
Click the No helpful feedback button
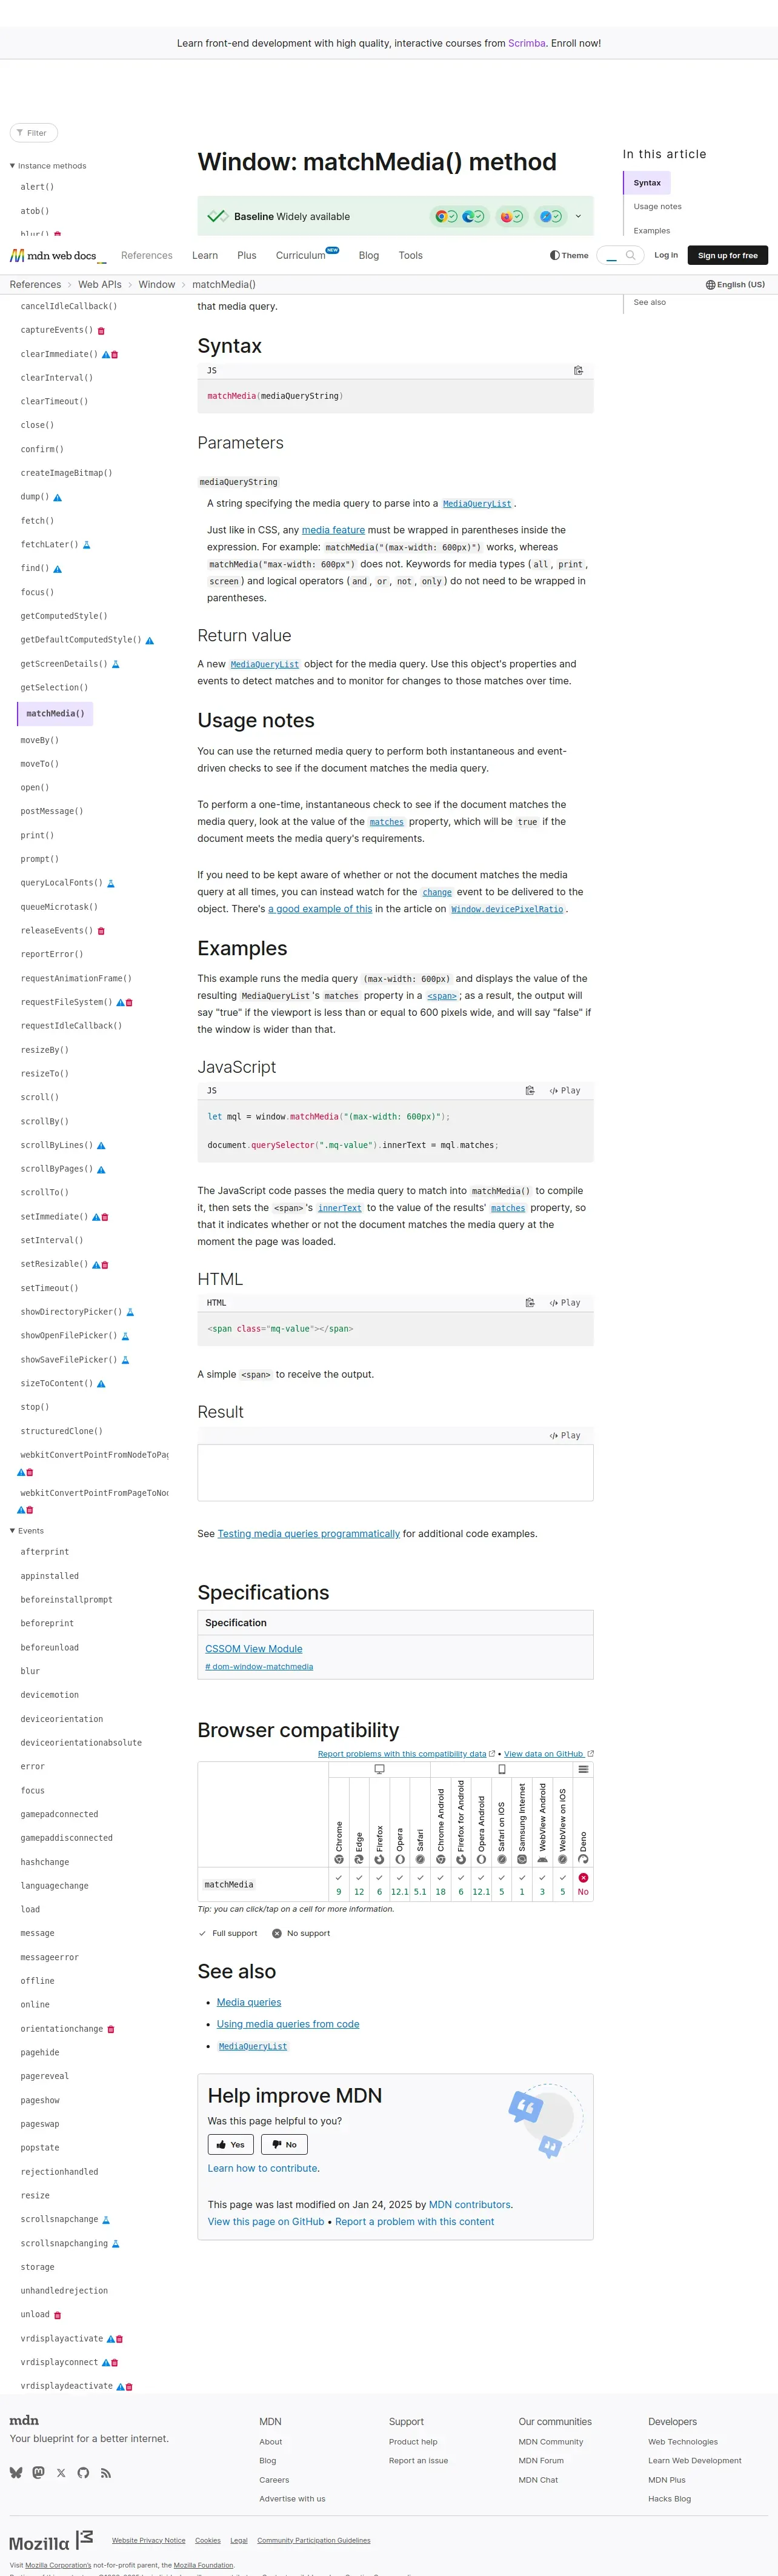[x=284, y=2144]
